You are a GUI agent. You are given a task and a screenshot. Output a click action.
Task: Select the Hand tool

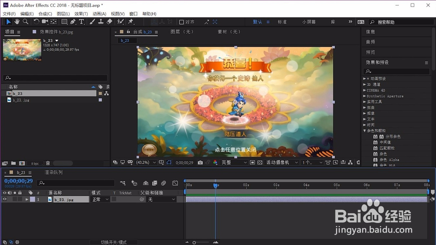17,22
